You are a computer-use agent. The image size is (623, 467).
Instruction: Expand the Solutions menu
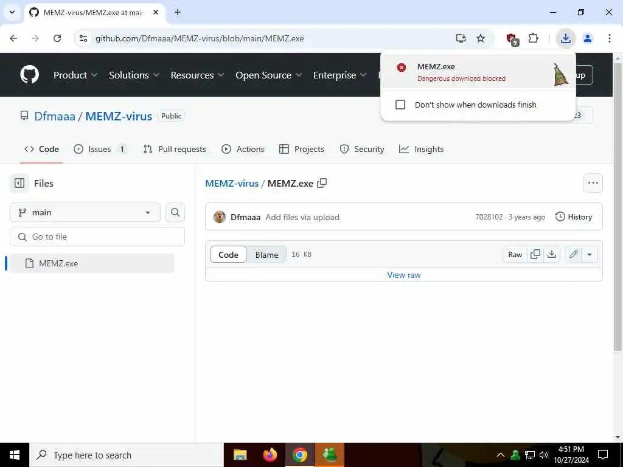[x=134, y=75]
